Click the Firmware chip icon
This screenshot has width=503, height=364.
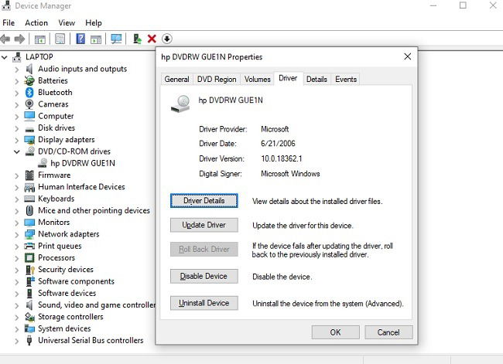coord(29,175)
